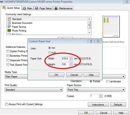The width and height of the screenshot is (130, 115).
Task: Close the Printer Properties window
Action: click(127, 2)
